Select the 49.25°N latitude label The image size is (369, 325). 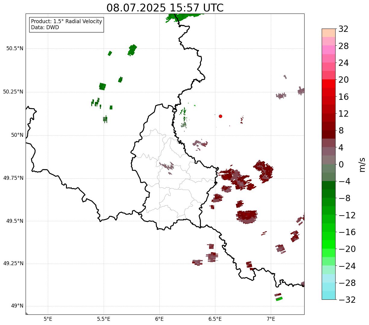[13, 264]
